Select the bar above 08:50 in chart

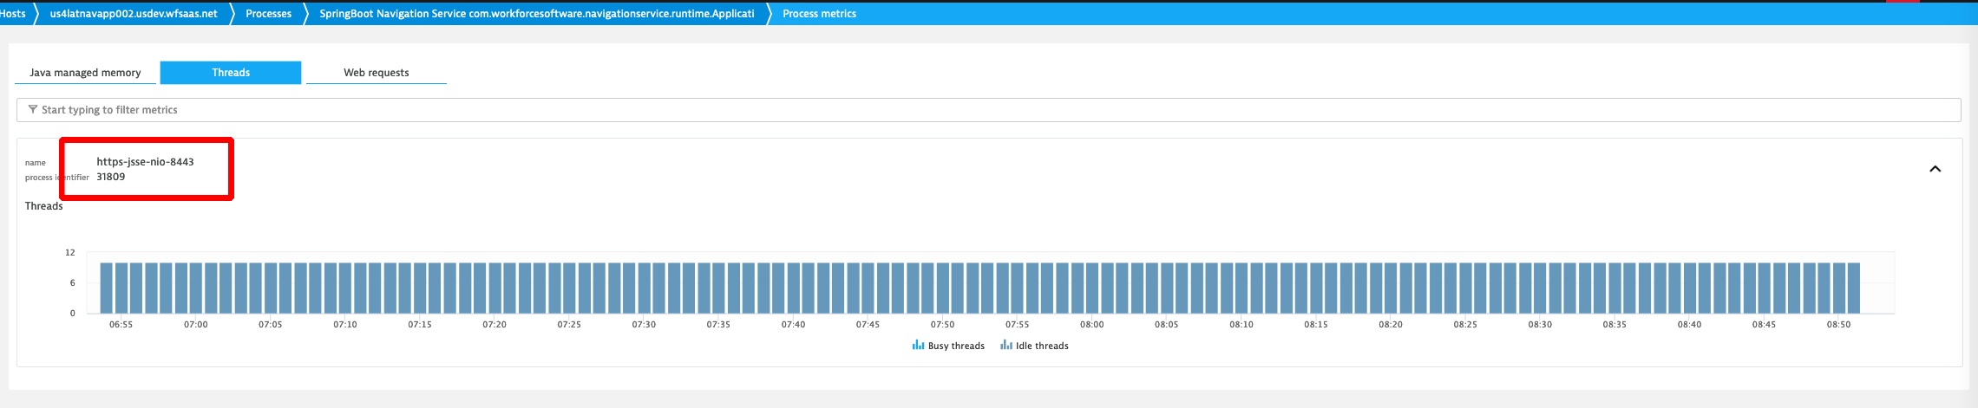pyautogui.click(x=1839, y=288)
